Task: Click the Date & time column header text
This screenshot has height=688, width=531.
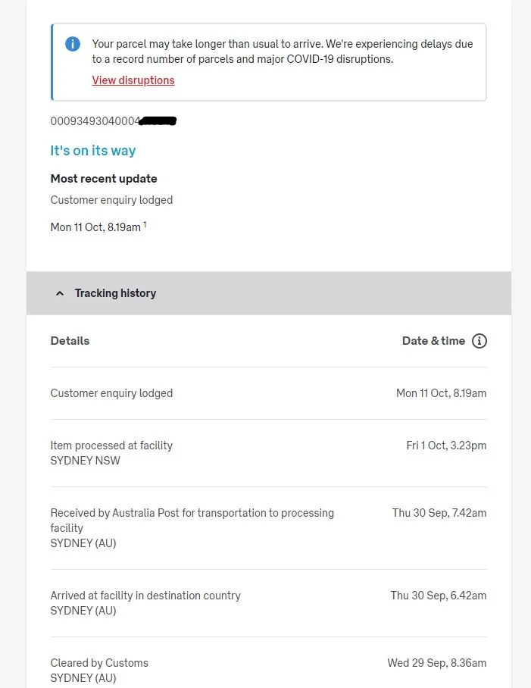Action: (433, 341)
